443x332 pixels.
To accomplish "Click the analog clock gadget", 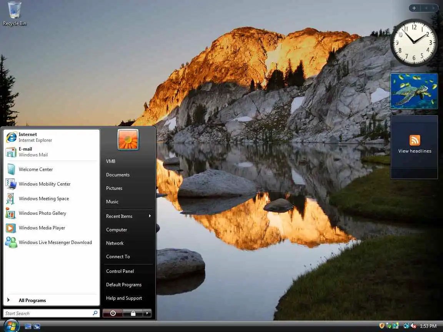I will [414, 42].
